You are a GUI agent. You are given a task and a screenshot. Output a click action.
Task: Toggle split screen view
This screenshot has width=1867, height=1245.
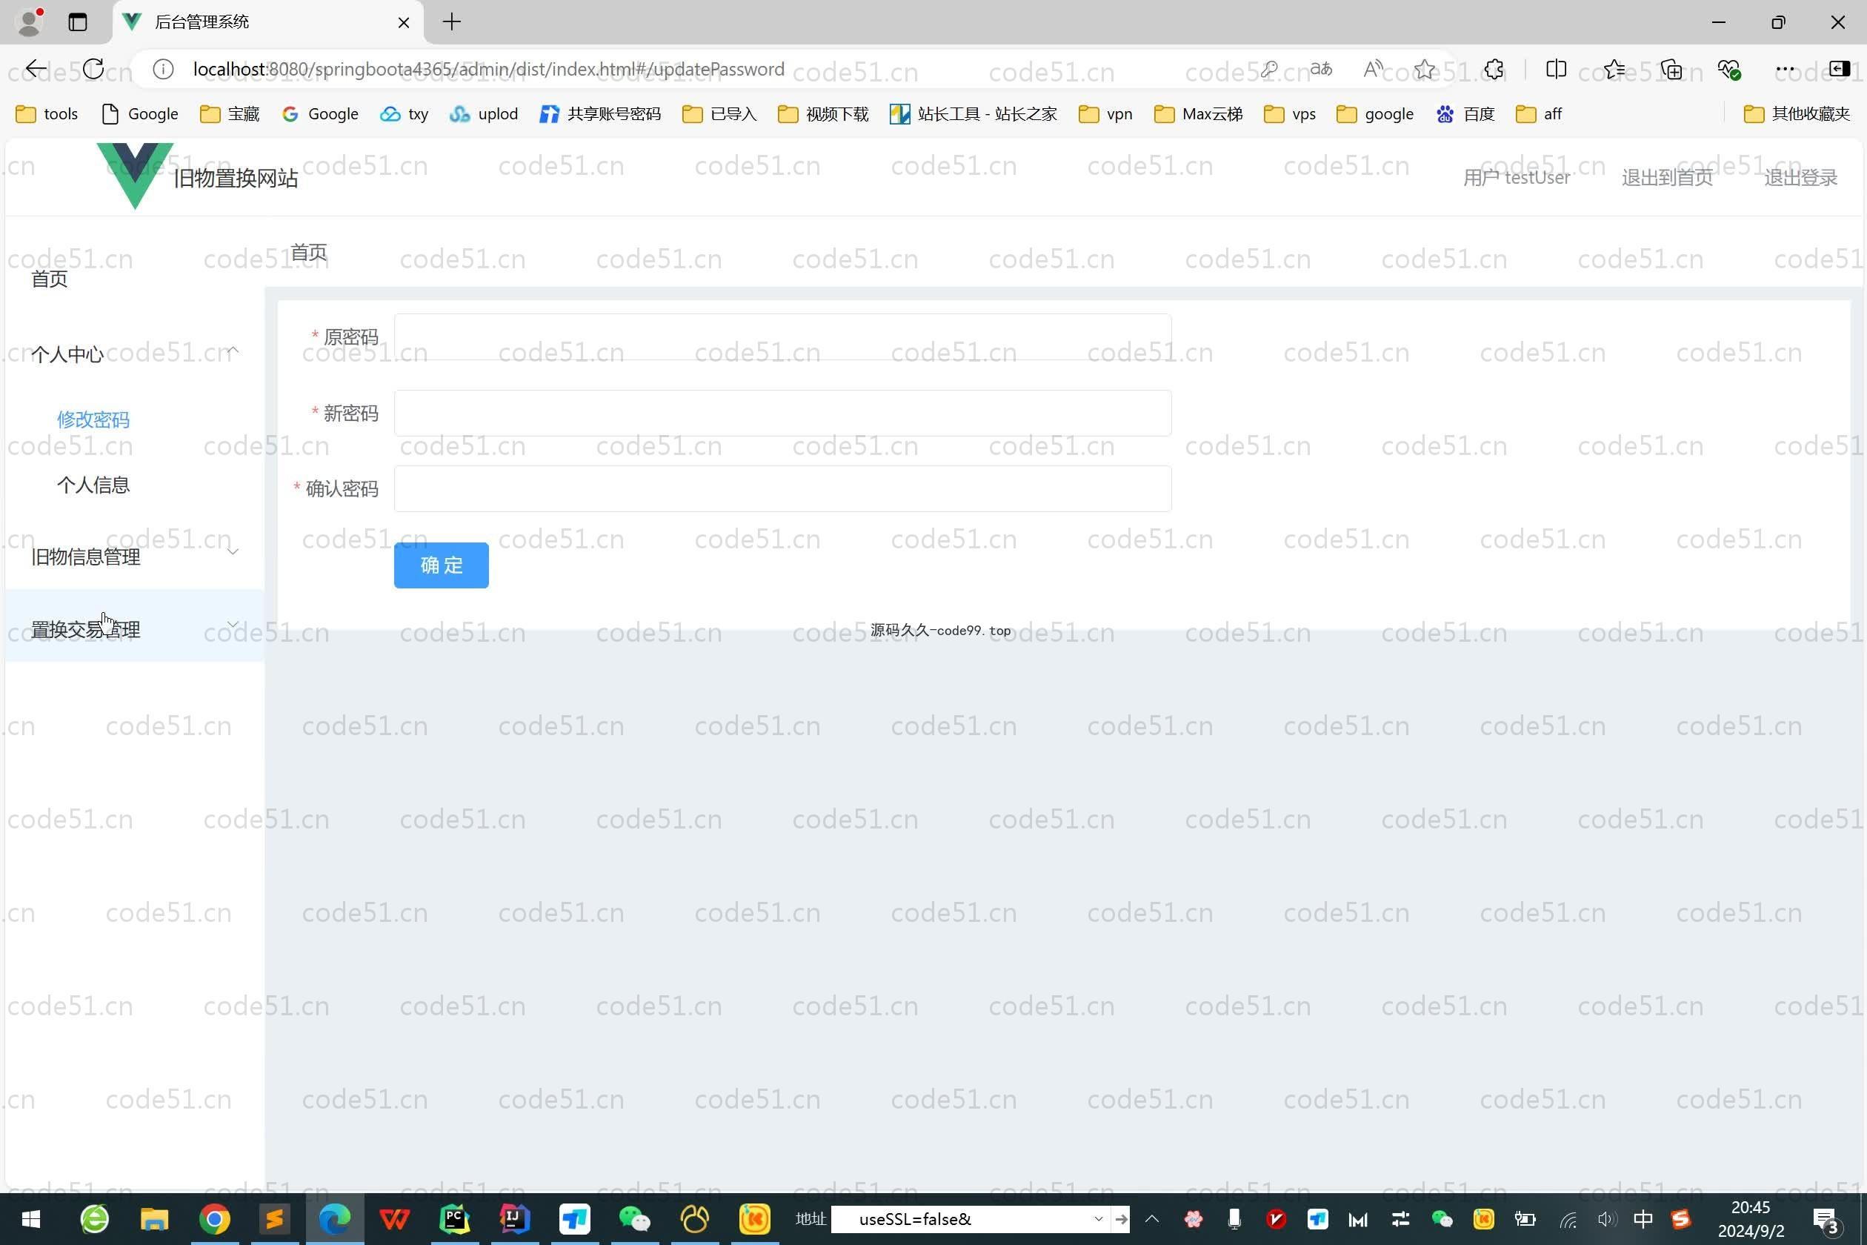1556,69
